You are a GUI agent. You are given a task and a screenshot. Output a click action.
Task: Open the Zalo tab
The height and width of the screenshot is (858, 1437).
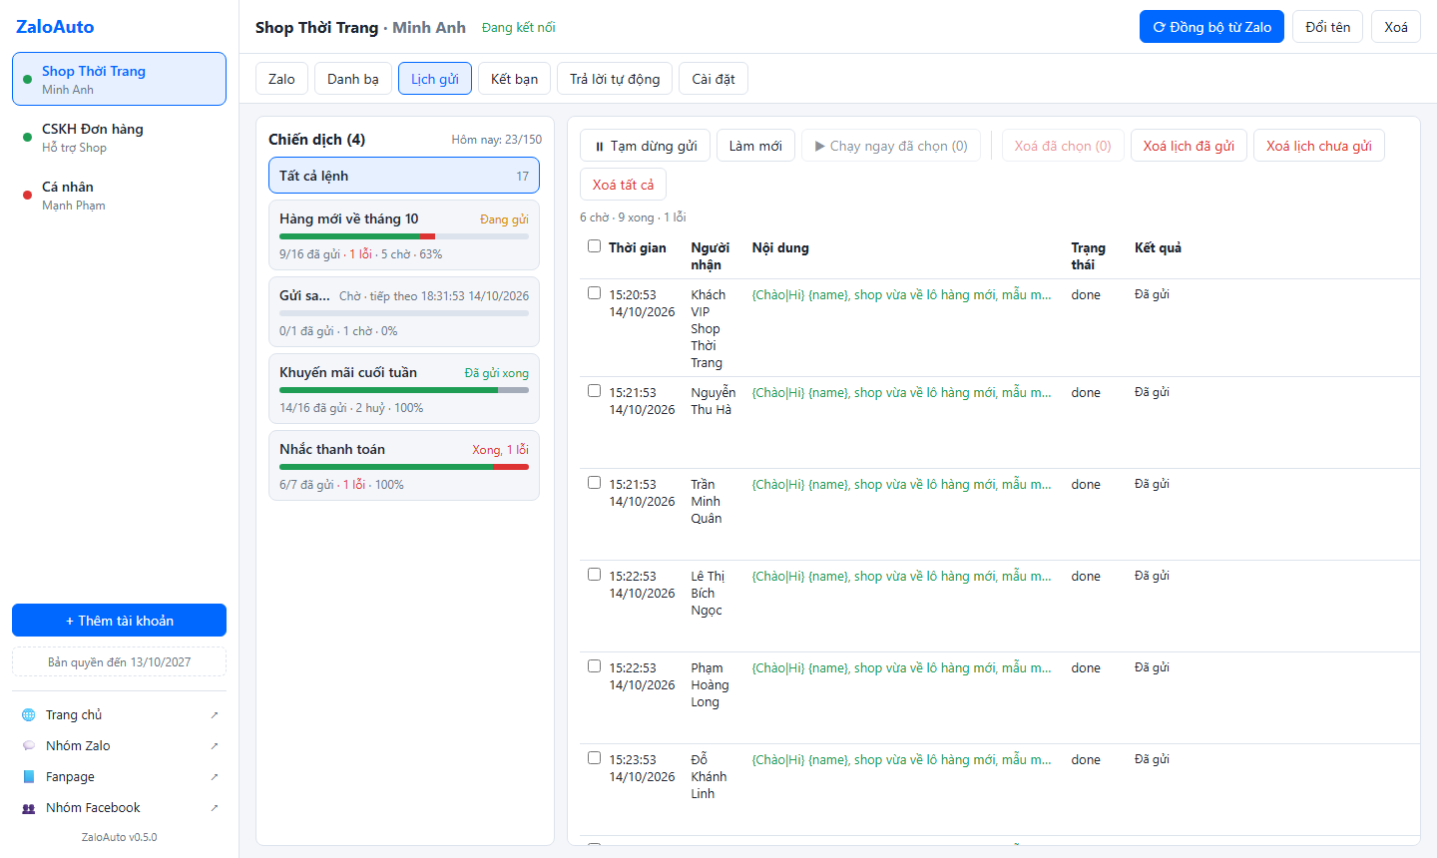(281, 79)
